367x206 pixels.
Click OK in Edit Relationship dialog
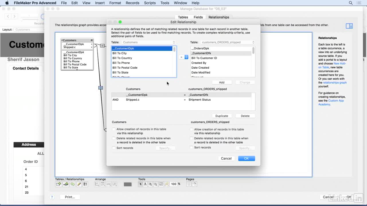pyautogui.click(x=247, y=159)
